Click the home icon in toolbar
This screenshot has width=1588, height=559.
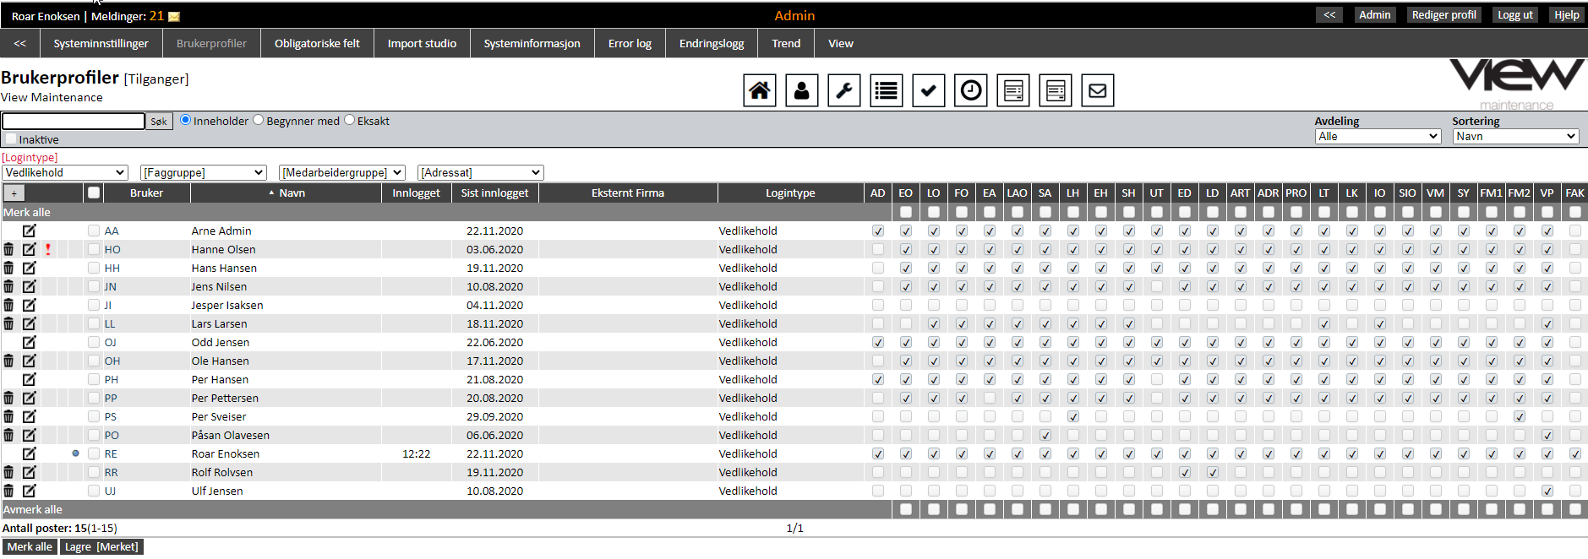(x=759, y=90)
